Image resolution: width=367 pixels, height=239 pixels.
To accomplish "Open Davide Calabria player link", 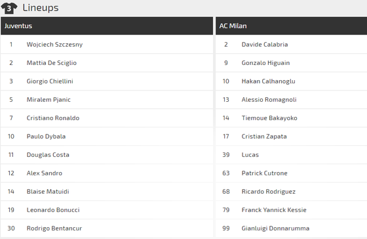I will pyautogui.click(x=265, y=45).
